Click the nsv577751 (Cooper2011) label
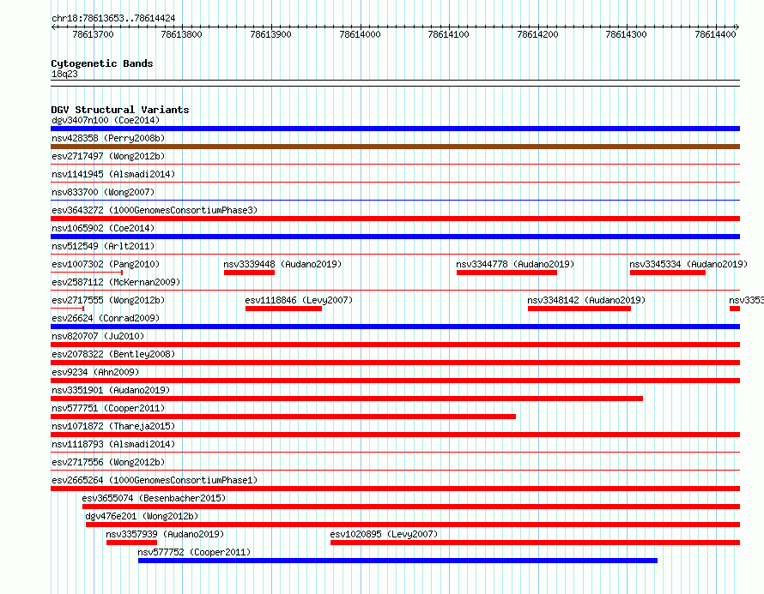764x594 pixels. [108, 408]
